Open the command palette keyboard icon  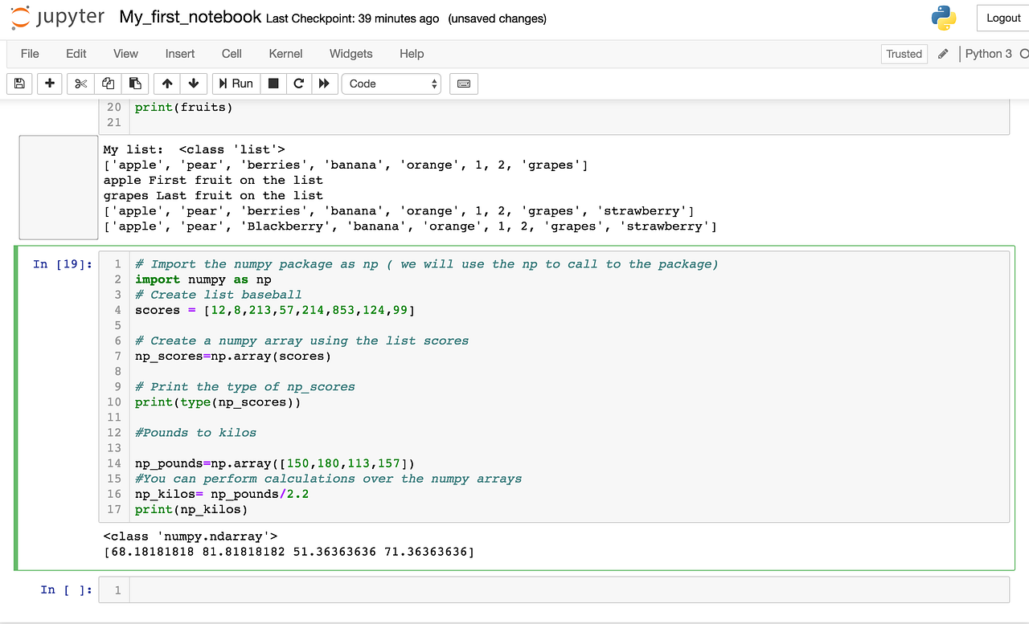463,84
